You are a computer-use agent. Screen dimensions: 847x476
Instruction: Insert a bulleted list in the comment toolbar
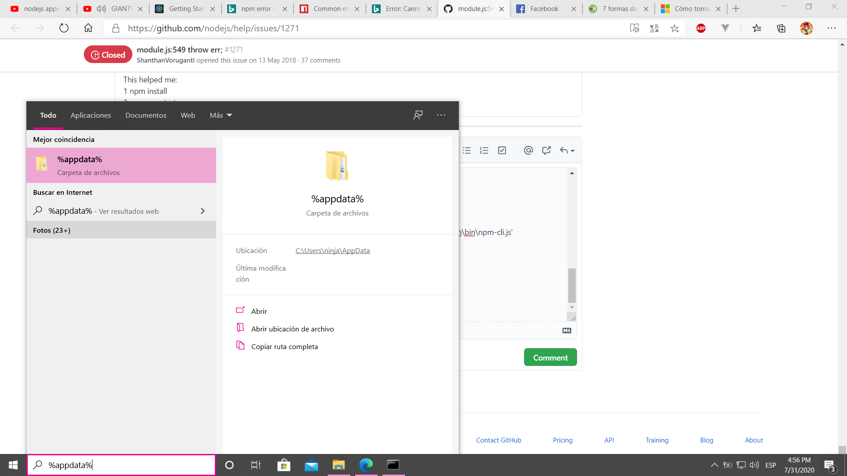click(466, 150)
